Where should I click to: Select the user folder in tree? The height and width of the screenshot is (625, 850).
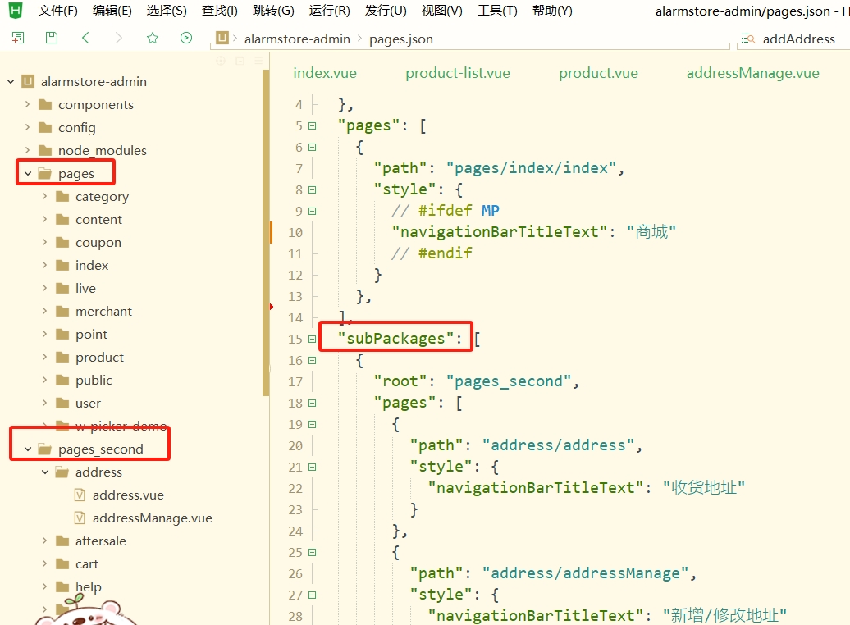88,403
